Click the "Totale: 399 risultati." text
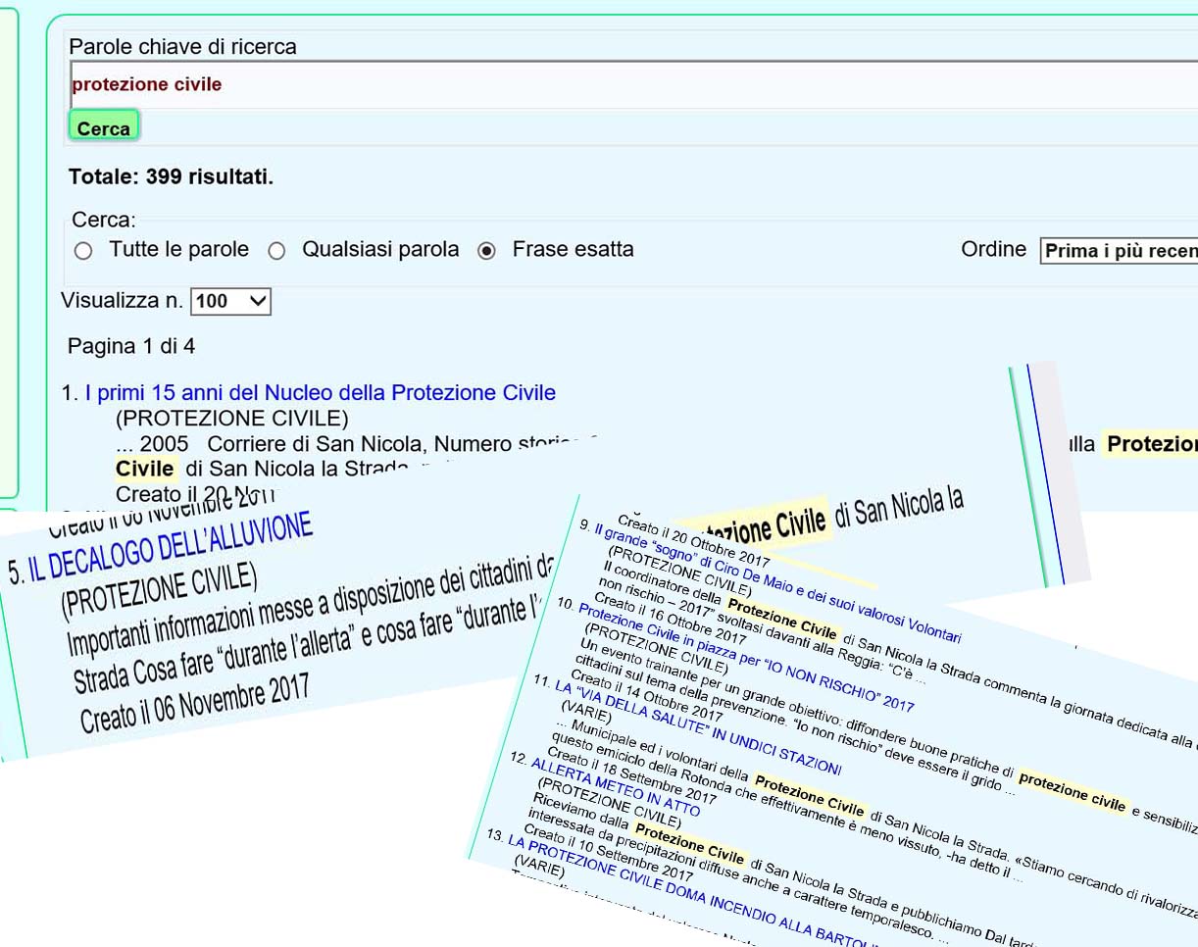 [171, 177]
